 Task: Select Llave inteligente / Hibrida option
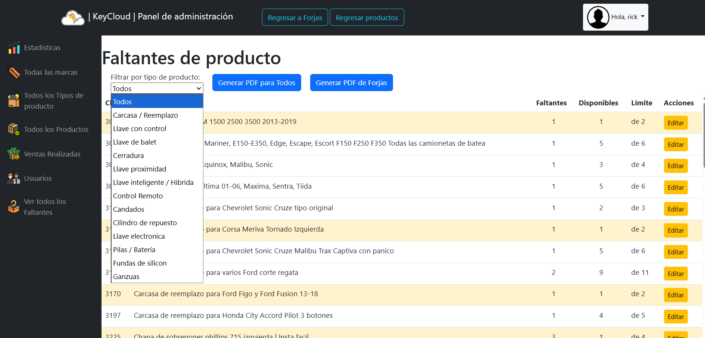click(153, 182)
